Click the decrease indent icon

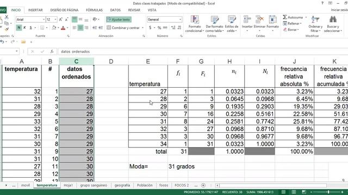coord(95,28)
